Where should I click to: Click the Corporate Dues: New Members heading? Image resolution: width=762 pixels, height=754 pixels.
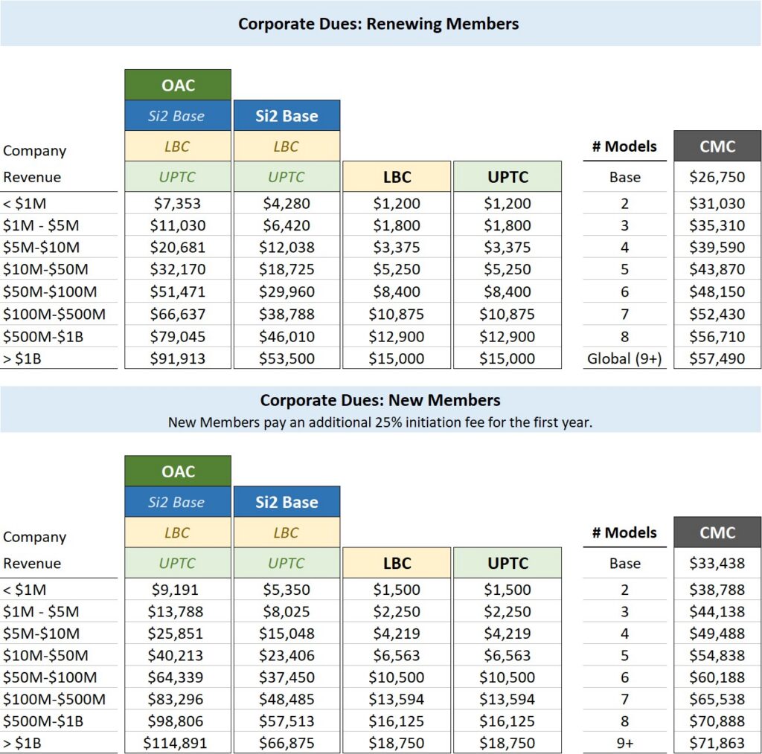(380, 400)
